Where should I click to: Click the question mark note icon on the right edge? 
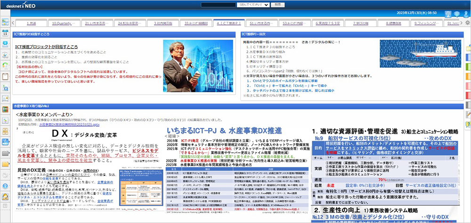[468, 125]
